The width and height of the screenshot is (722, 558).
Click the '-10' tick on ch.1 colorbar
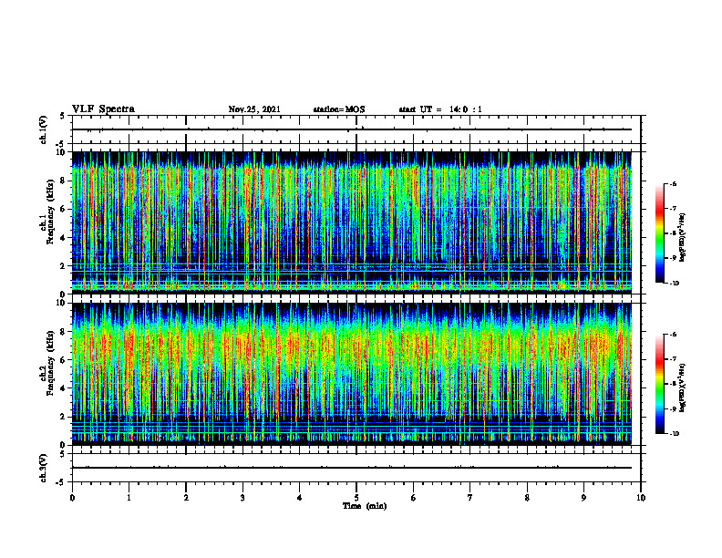click(x=674, y=284)
